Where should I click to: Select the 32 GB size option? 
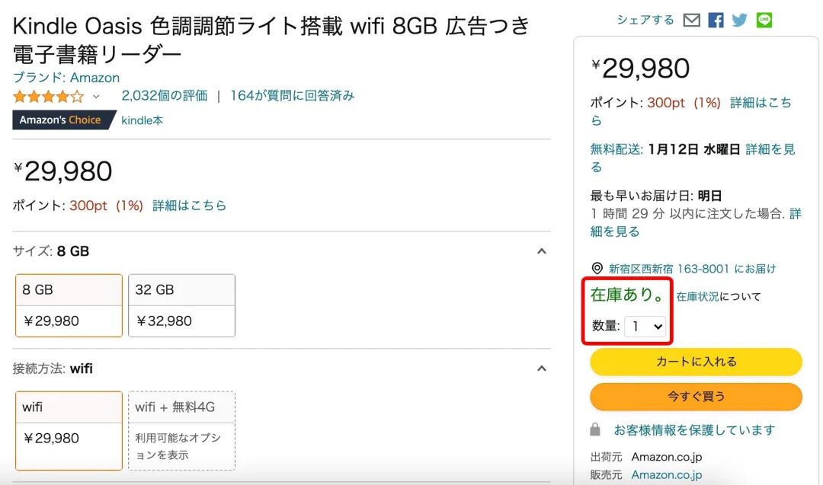(181, 305)
